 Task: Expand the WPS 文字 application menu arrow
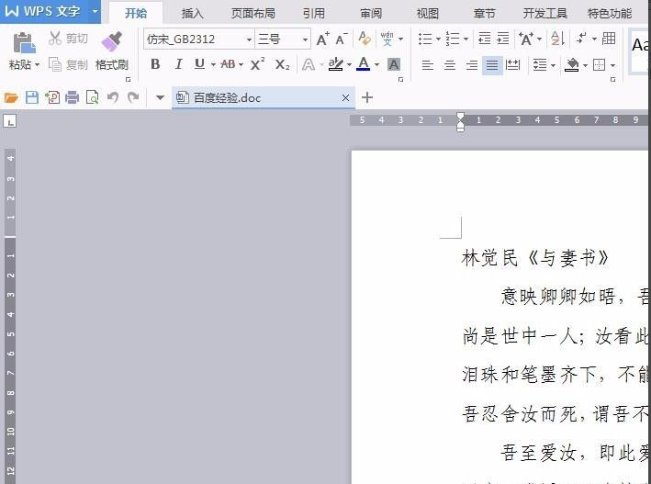95,11
